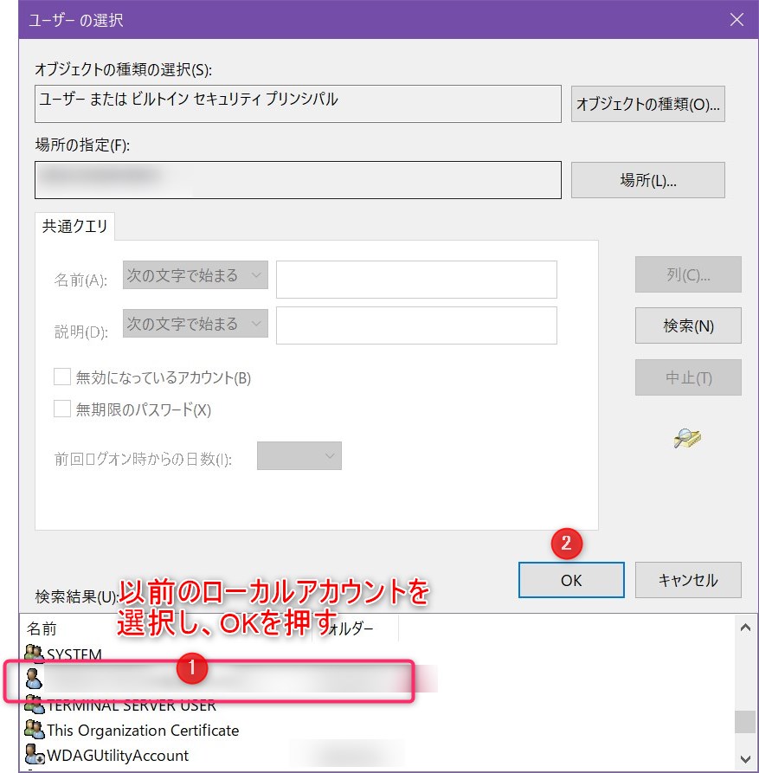Check 無効になっているアカウント checkbox

point(62,377)
